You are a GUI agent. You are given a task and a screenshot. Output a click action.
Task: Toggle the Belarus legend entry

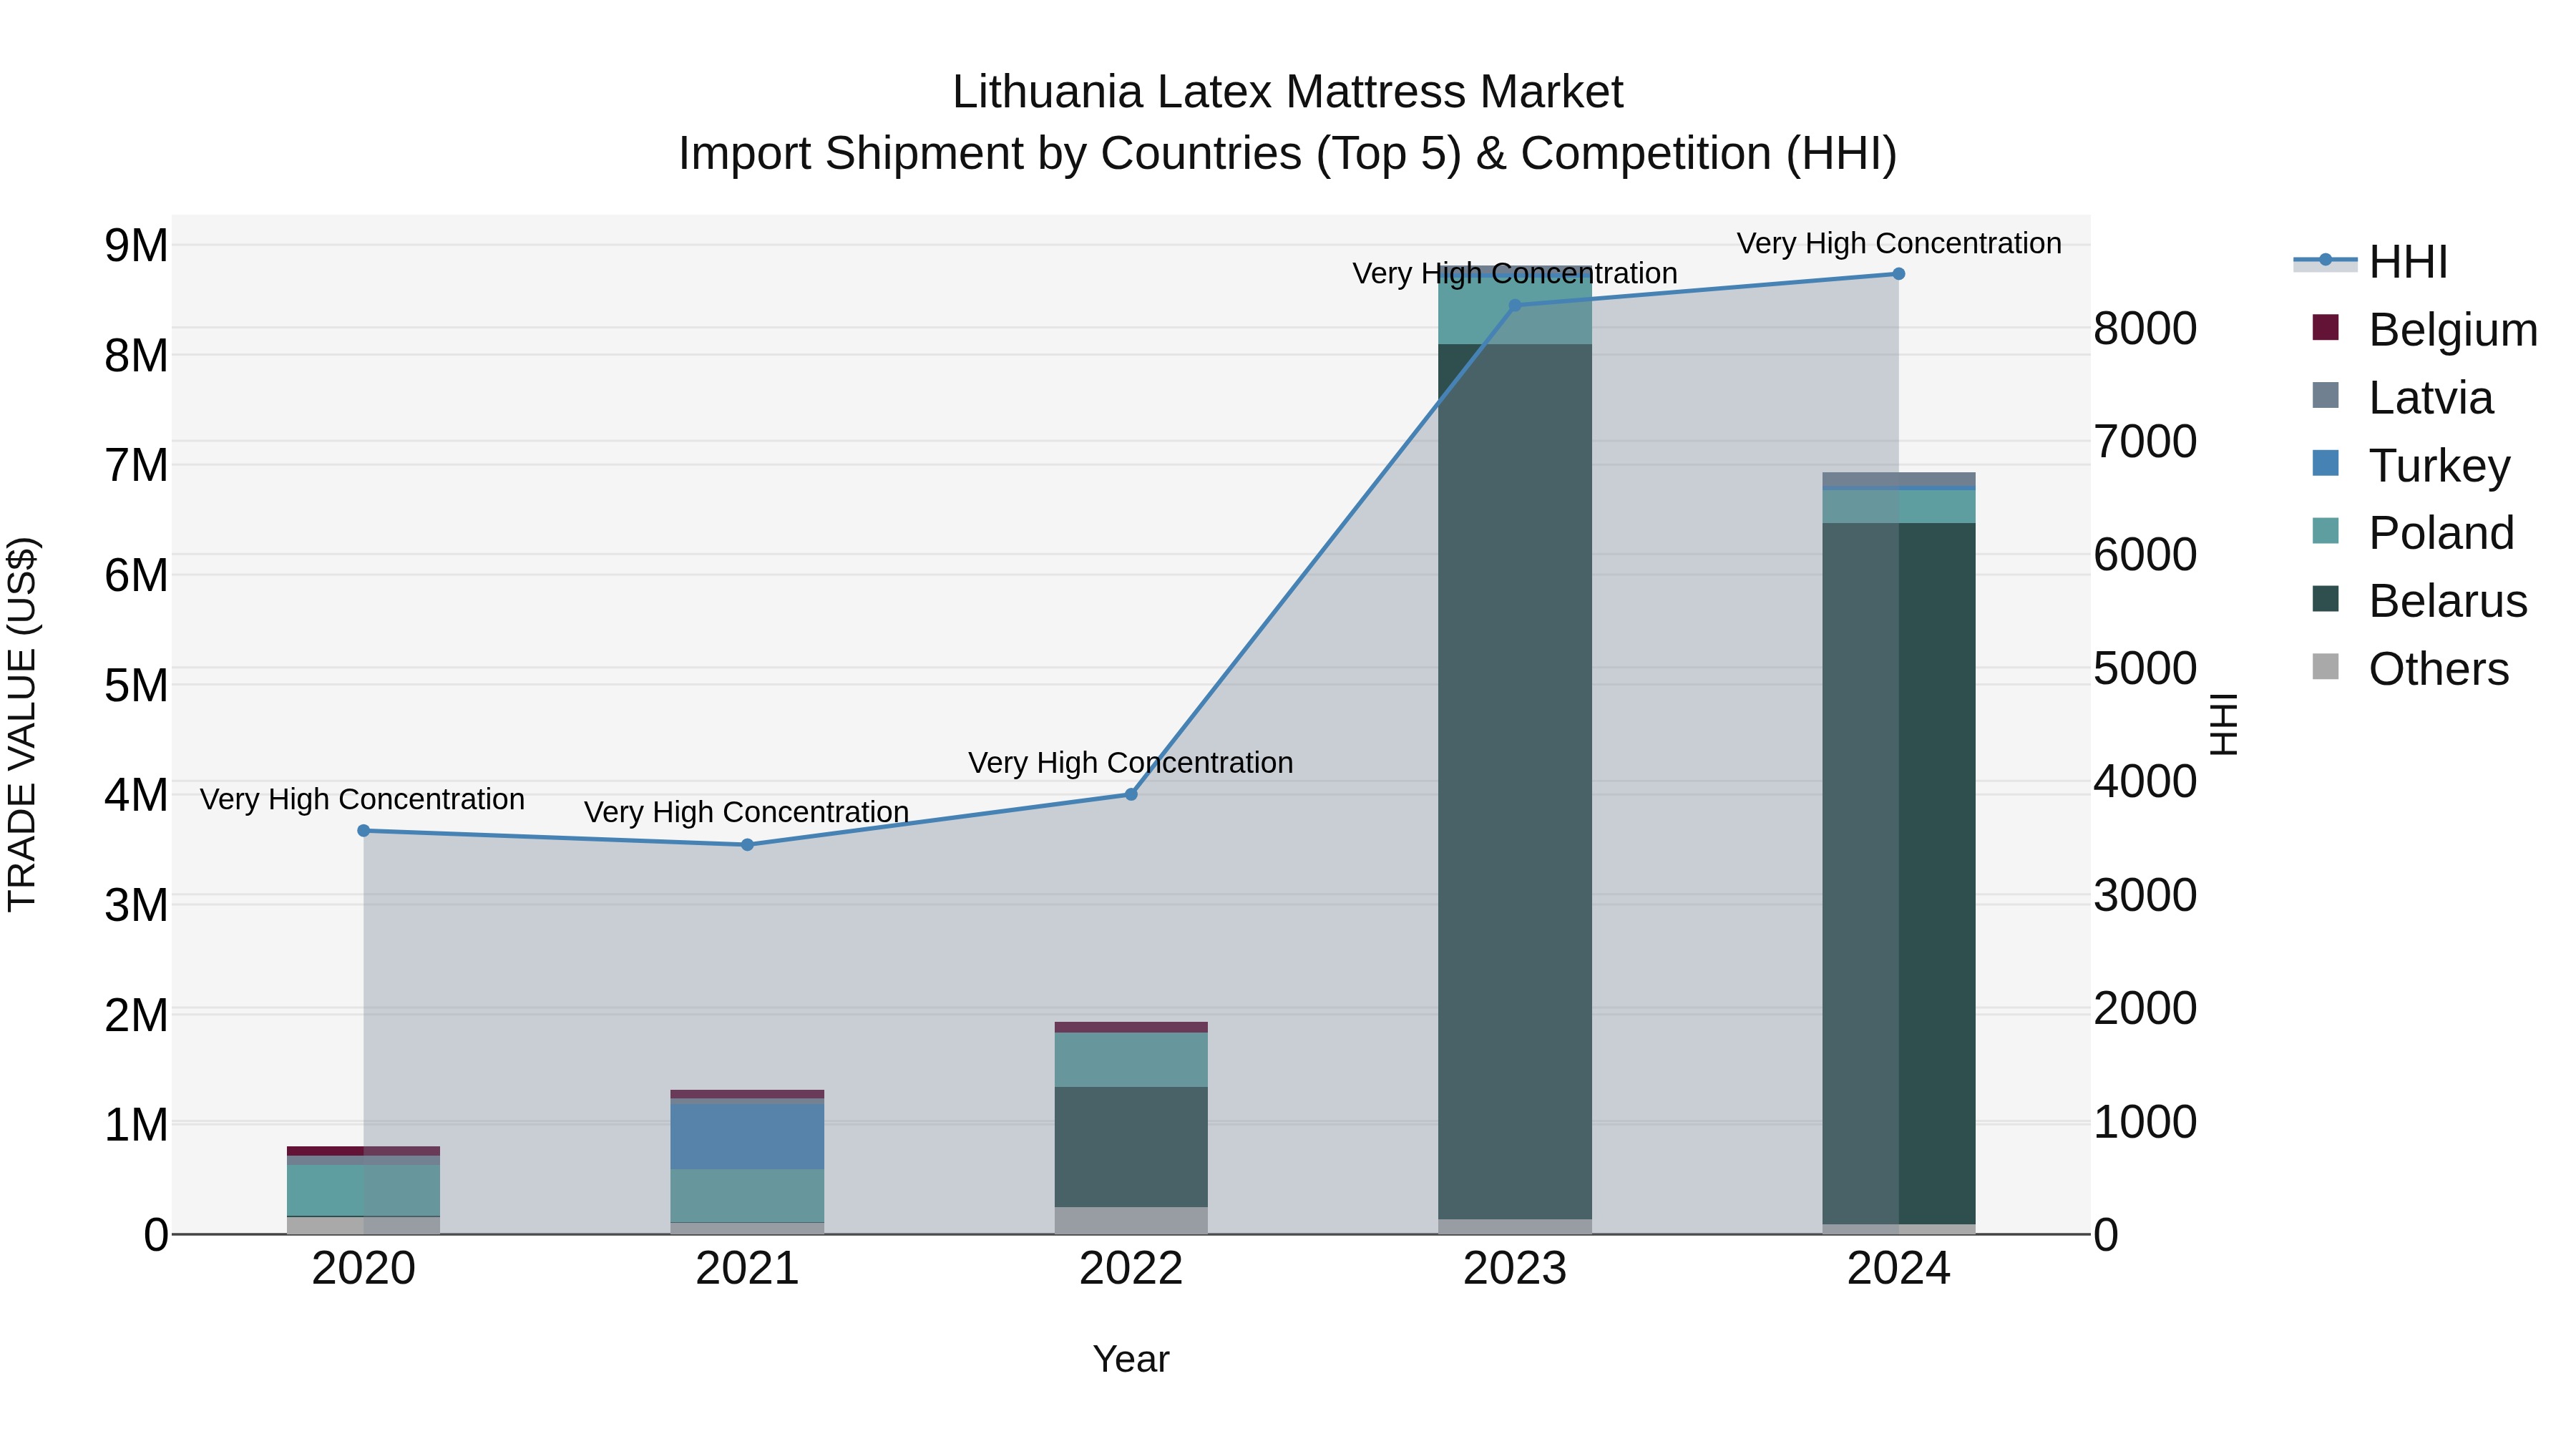[2419, 601]
